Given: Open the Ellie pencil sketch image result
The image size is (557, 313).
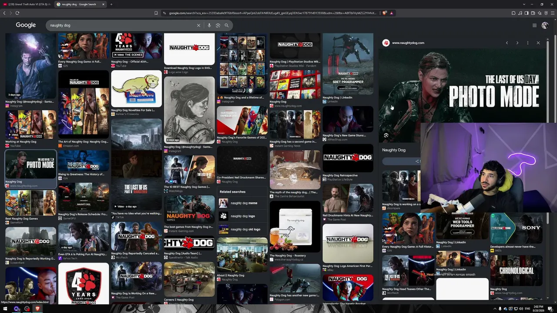Looking at the screenshot, I should [x=189, y=110].
